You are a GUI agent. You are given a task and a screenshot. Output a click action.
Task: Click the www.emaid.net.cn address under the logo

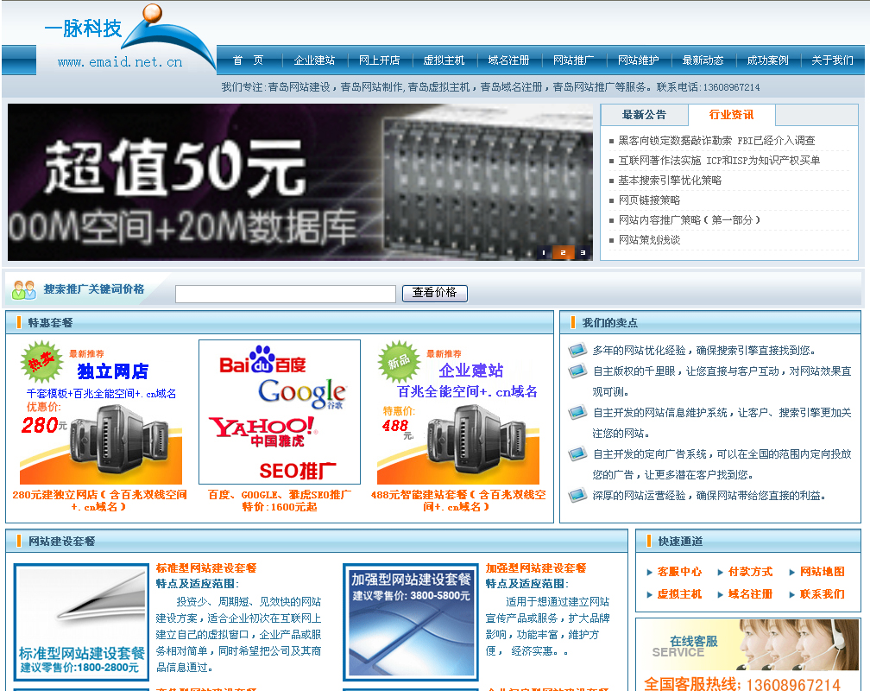click(120, 61)
